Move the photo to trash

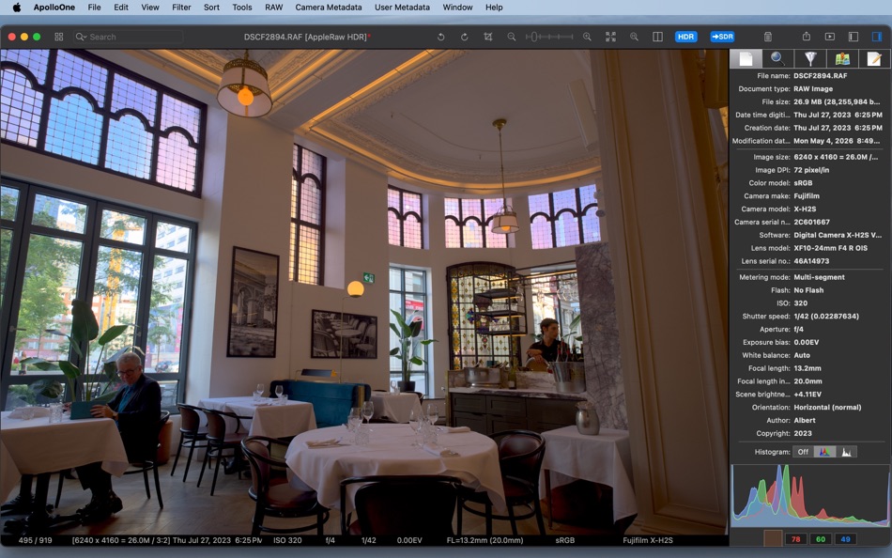pyautogui.click(x=767, y=37)
